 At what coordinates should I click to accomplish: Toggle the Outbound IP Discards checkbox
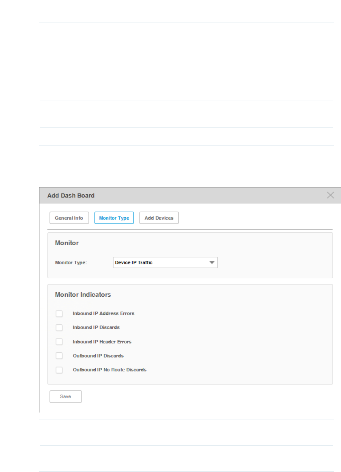[x=59, y=356]
